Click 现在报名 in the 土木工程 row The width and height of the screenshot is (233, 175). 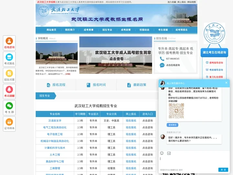[131, 155]
